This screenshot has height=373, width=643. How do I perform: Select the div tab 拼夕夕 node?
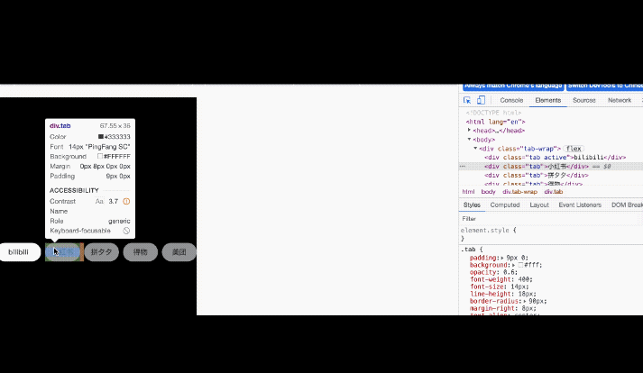tap(536, 176)
